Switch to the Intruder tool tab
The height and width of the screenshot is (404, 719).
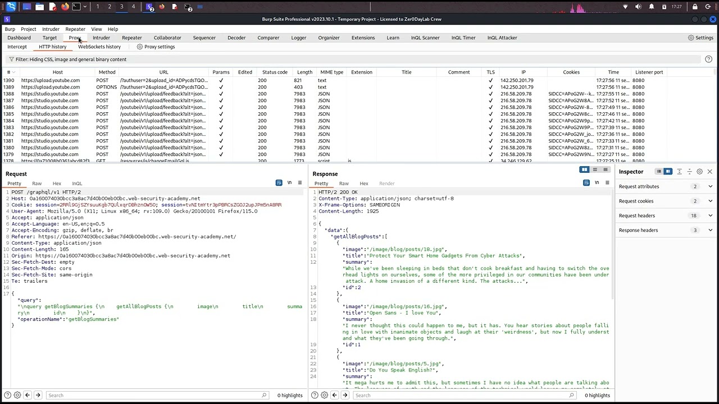(x=101, y=38)
